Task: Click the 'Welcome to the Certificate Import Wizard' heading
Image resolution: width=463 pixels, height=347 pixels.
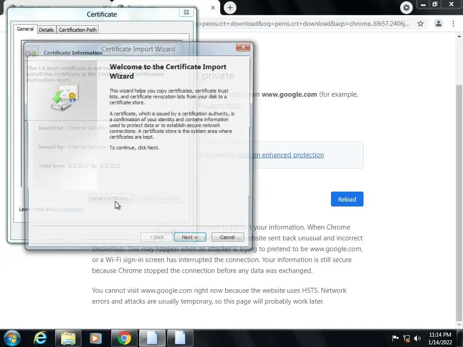Action: point(168,71)
